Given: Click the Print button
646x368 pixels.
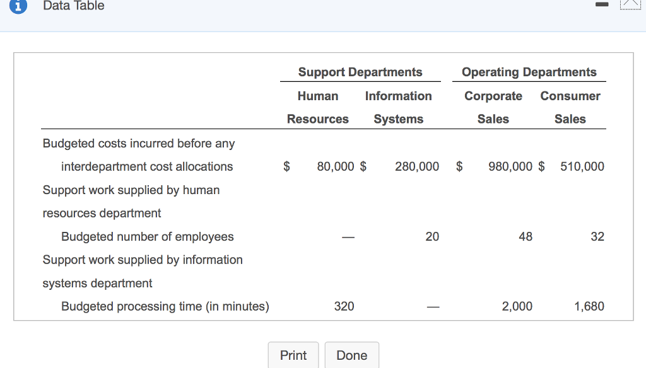Looking at the screenshot, I should coord(293,355).
